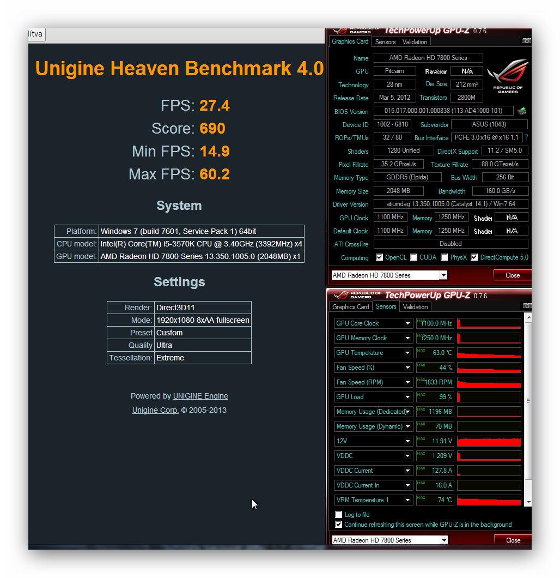Screen dimensions: 560x578
Task: Click the BIOS save chip icon
Action: (521, 111)
